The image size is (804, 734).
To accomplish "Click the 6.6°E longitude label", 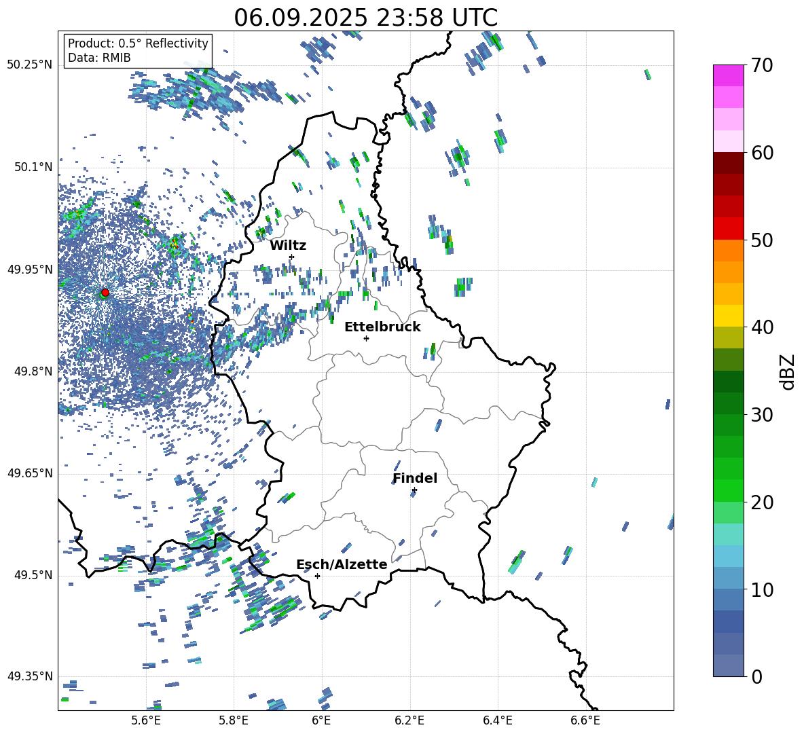I will point(585,720).
